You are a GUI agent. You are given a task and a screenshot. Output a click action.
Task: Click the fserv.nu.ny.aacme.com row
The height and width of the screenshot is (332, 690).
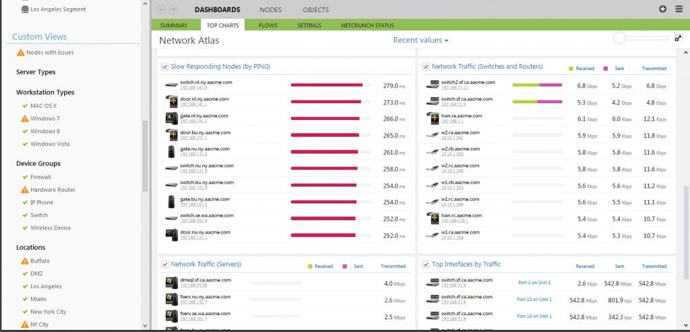pyautogui.click(x=286, y=300)
